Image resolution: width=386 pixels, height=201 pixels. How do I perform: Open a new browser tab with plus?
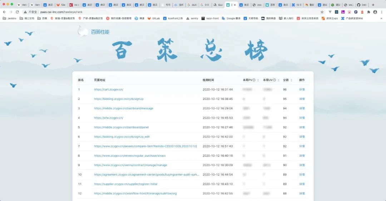click(x=373, y=5)
